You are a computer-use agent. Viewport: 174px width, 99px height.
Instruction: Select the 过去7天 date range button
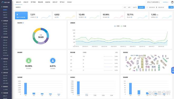pos(135,7)
